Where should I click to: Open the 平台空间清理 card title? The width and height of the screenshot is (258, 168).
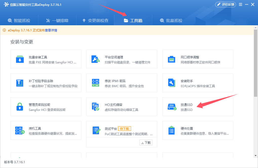pos(114,57)
